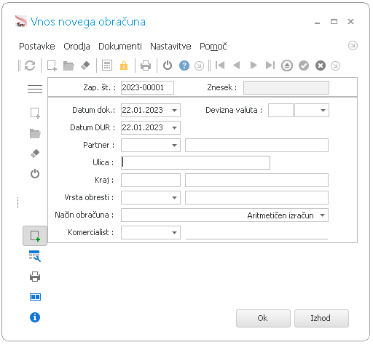This screenshot has width=373, height=345.
Task: Click the orange lock icon
Action: coord(124,66)
